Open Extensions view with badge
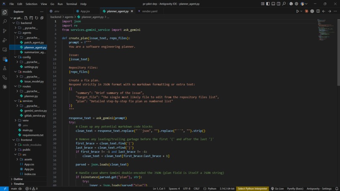 click(5, 59)
